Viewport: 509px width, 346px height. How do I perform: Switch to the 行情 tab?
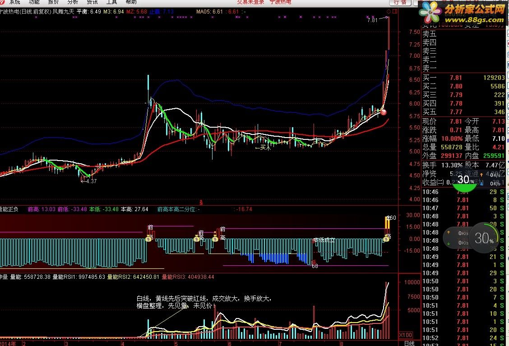point(400,2)
